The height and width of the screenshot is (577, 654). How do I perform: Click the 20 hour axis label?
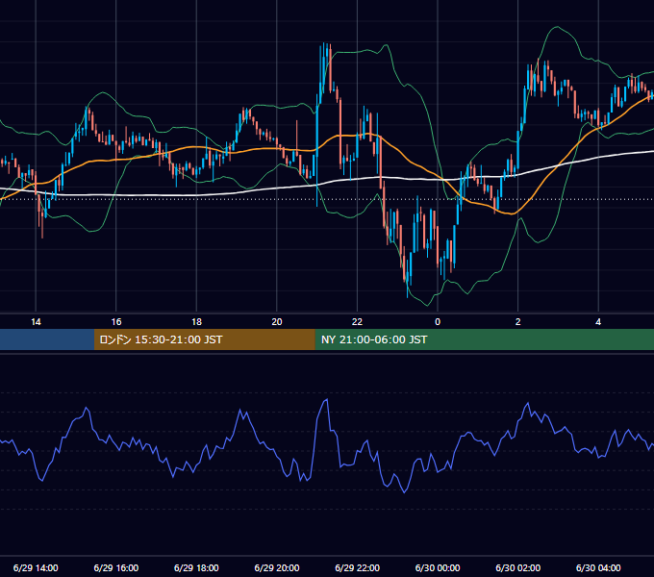click(x=277, y=322)
